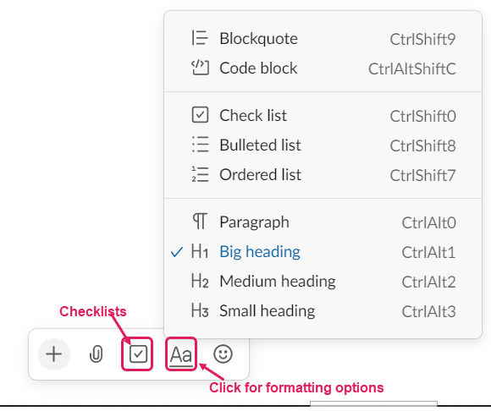Click the Paragraph pilcrow icon
The width and height of the screenshot is (491, 411).
(x=200, y=221)
